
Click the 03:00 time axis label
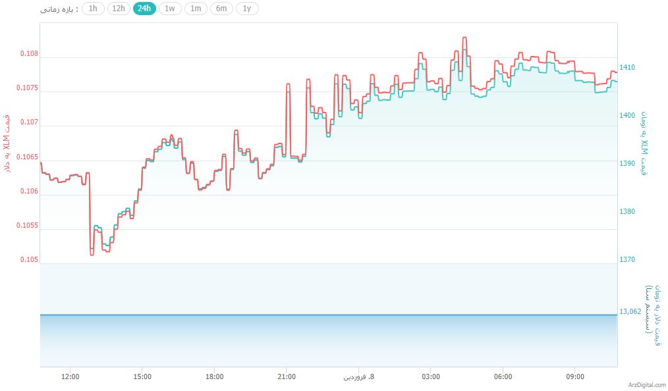point(431,377)
